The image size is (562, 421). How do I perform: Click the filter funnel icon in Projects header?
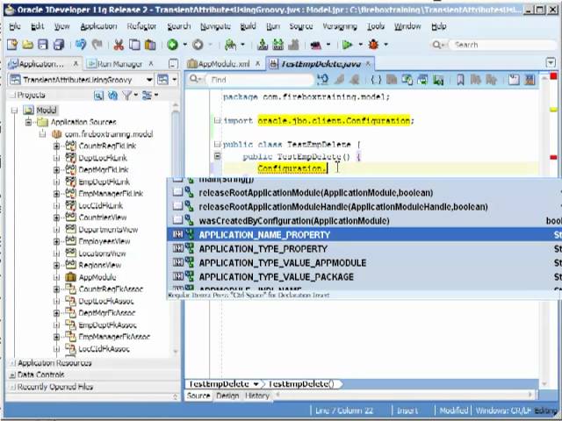coord(126,96)
